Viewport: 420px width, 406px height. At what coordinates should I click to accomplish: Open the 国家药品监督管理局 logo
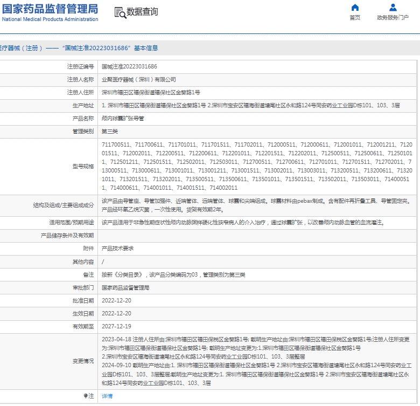(50, 12)
